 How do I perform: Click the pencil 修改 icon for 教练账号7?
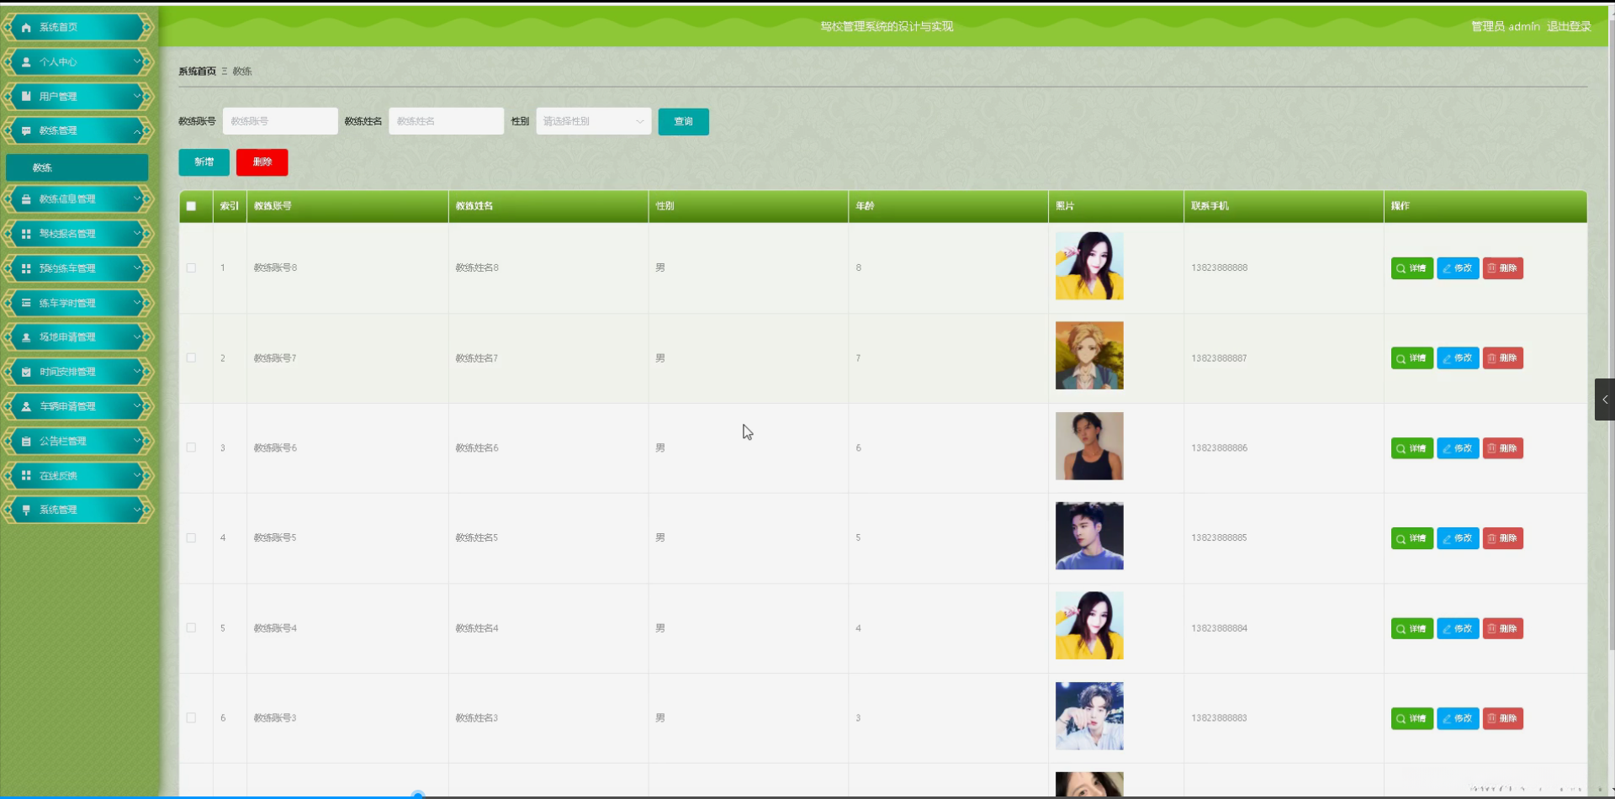[1447, 358]
